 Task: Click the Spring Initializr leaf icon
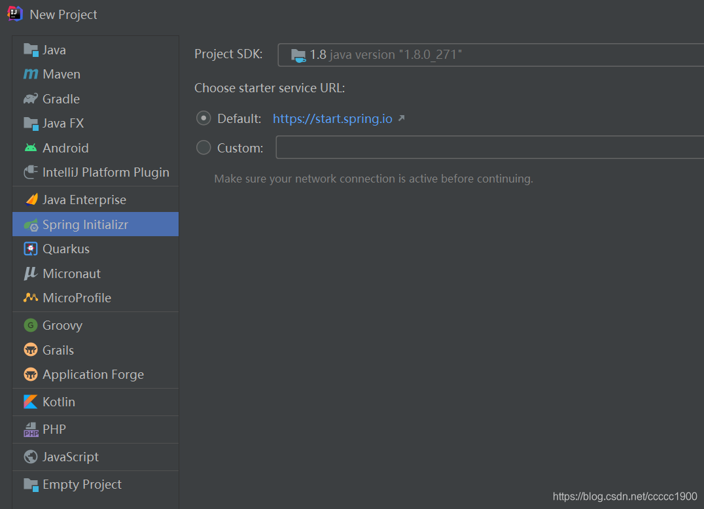pos(31,225)
